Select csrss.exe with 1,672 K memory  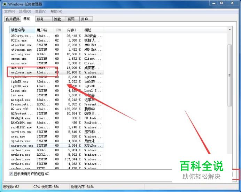(56, 59)
